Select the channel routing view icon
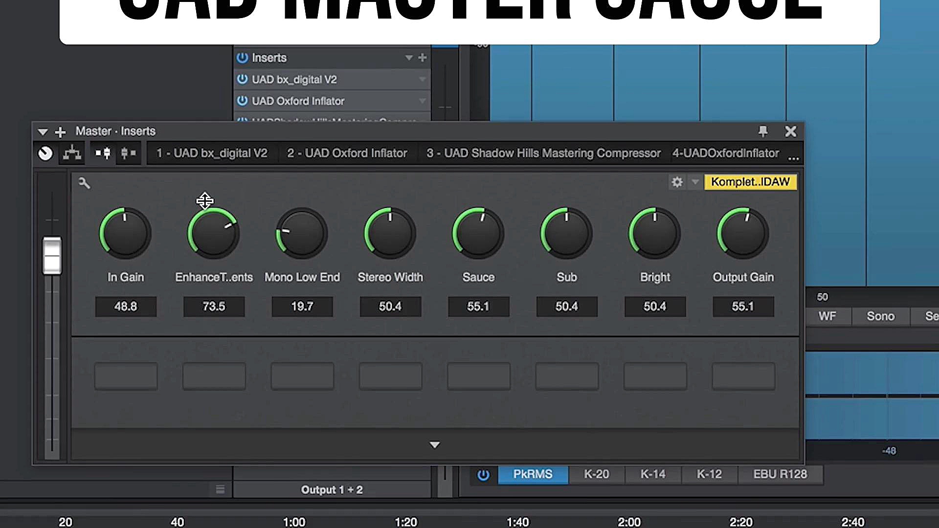 (x=71, y=153)
